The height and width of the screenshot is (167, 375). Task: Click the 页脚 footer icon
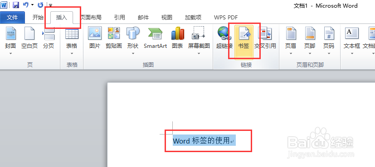click(x=310, y=33)
